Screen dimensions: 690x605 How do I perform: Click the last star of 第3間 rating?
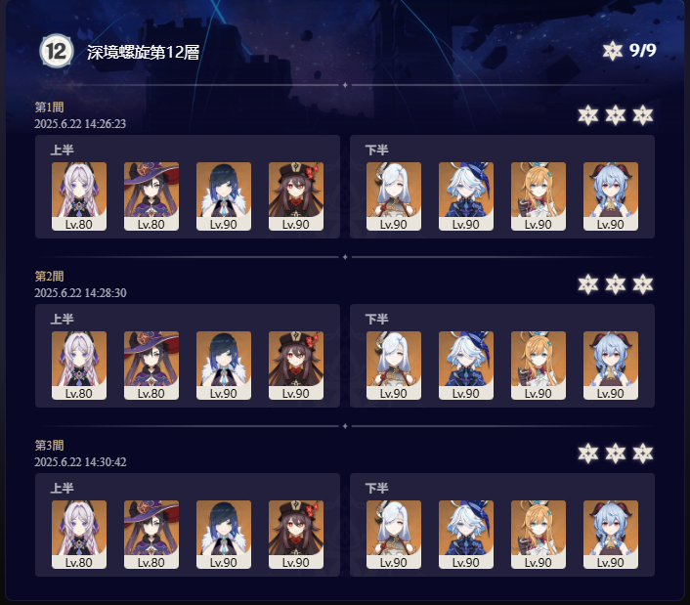642,454
